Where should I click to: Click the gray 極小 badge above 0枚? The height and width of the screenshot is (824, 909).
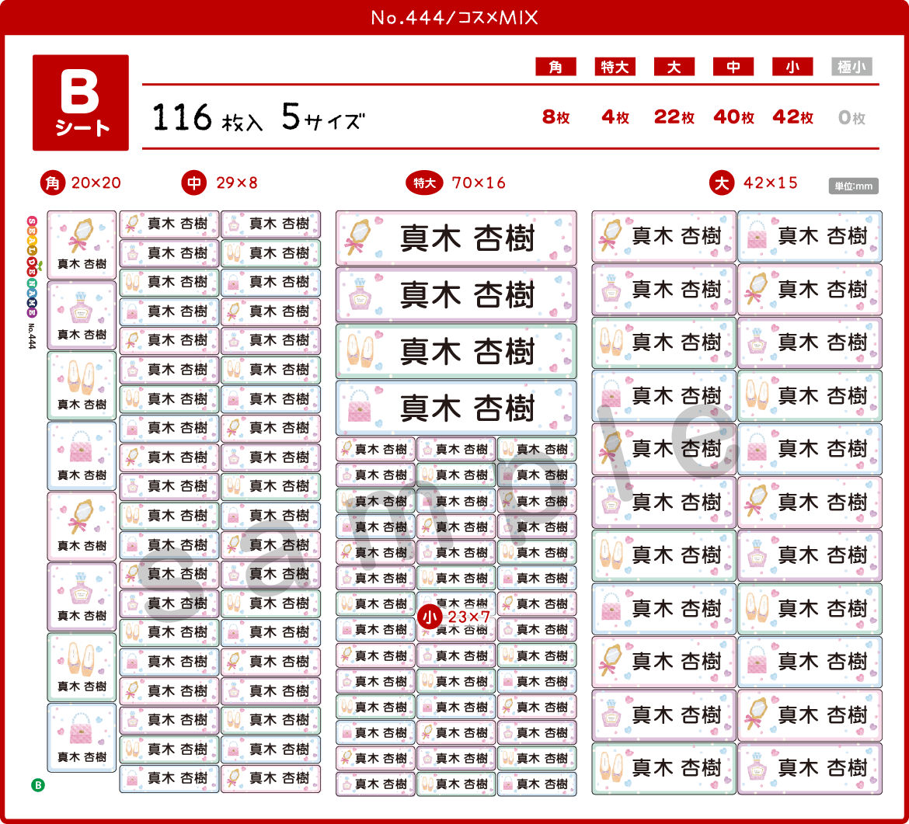pyautogui.click(x=851, y=68)
